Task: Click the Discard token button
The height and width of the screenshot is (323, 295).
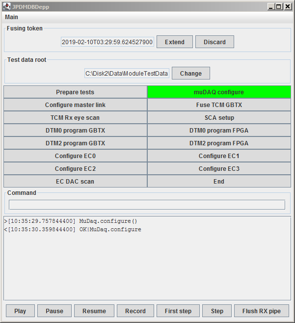Action: pyautogui.click(x=215, y=42)
